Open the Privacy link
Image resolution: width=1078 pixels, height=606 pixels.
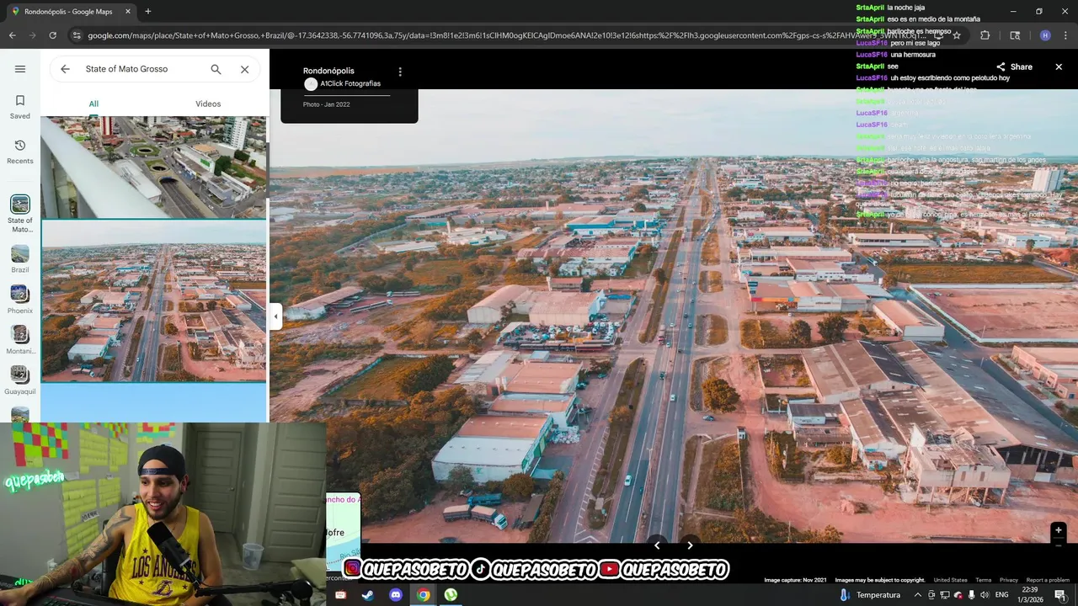(1009, 580)
